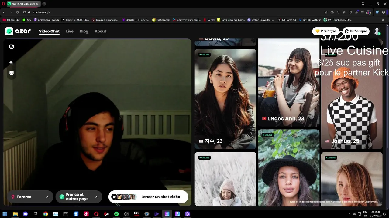Viewport: 389px width, 218px height.
Task: Open the face filter smiley icon
Action: point(12,73)
